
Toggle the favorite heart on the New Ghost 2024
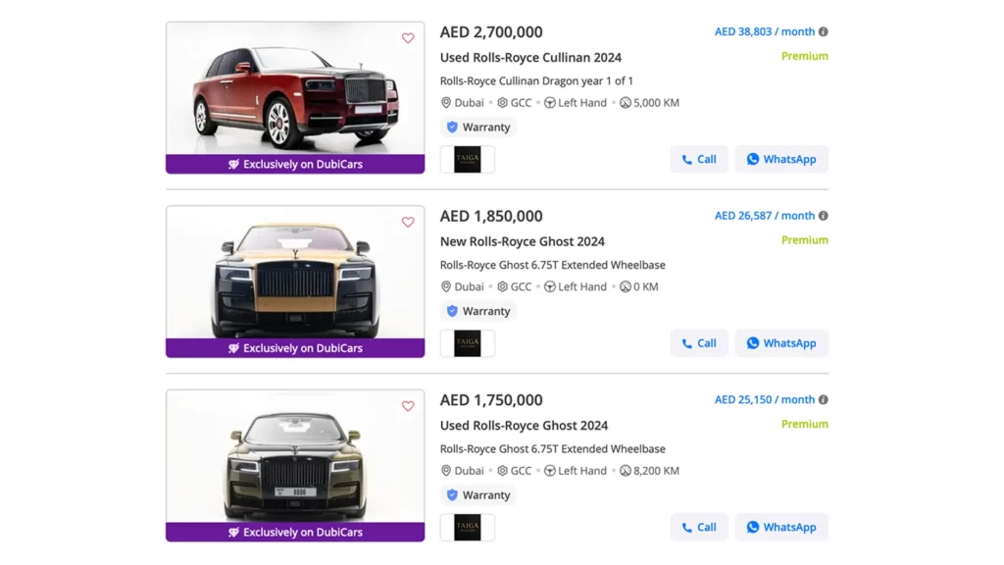pyautogui.click(x=408, y=222)
